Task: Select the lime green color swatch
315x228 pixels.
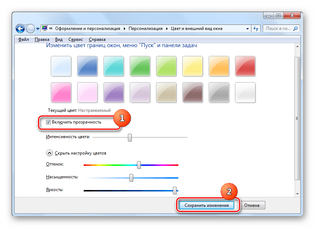Action: (166, 66)
